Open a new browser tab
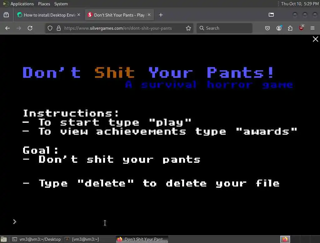This screenshot has width=320, height=243. point(161,15)
